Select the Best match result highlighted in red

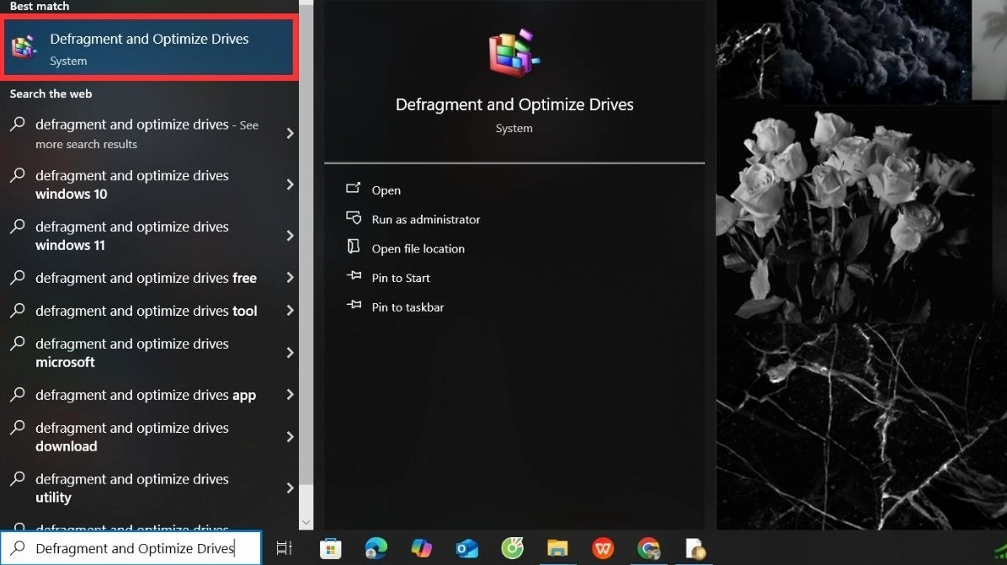(x=149, y=47)
